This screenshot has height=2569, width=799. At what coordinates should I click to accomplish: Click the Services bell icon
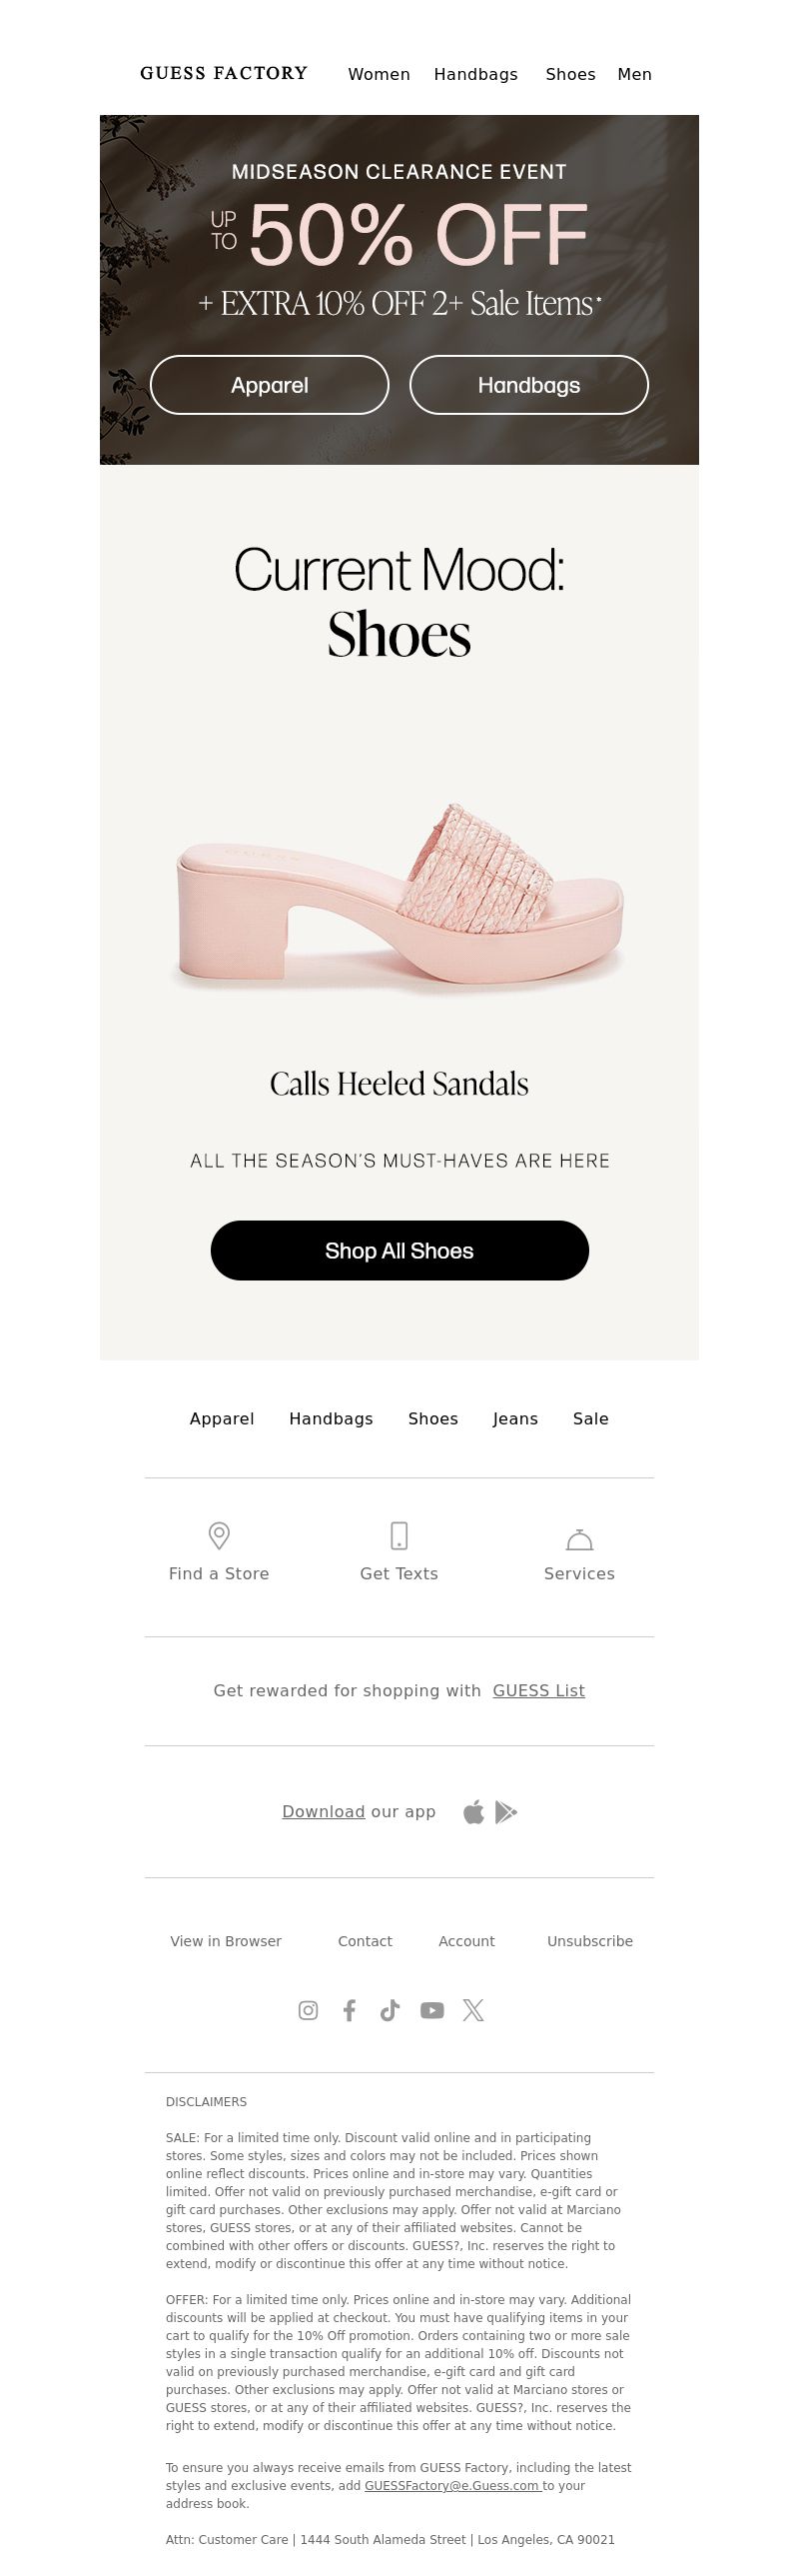579,1538
